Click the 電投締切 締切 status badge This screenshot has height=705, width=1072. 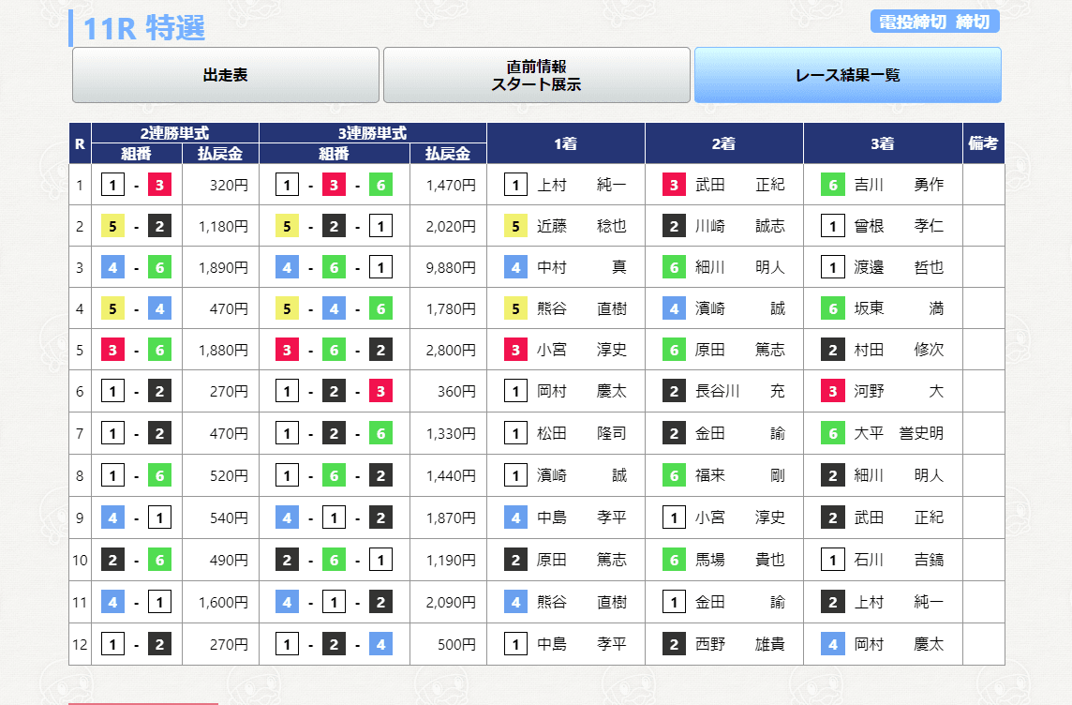[x=934, y=22]
